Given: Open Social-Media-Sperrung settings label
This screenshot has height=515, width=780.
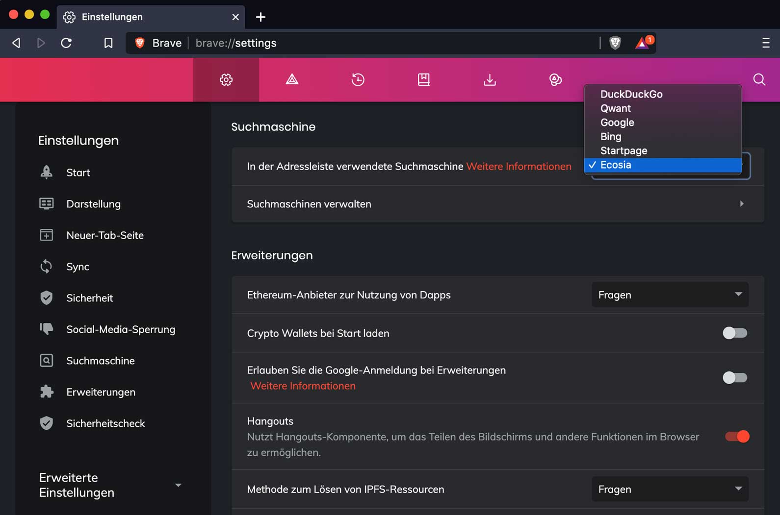Looking at the screenshot, I should pyautogui.click(x=121, y=329).
